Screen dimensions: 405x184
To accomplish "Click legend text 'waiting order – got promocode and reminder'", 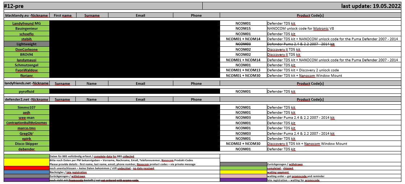I will (x=296, y=176).
